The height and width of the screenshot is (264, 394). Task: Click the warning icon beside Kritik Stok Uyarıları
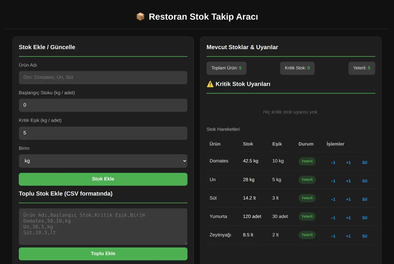tap(210, 84)
